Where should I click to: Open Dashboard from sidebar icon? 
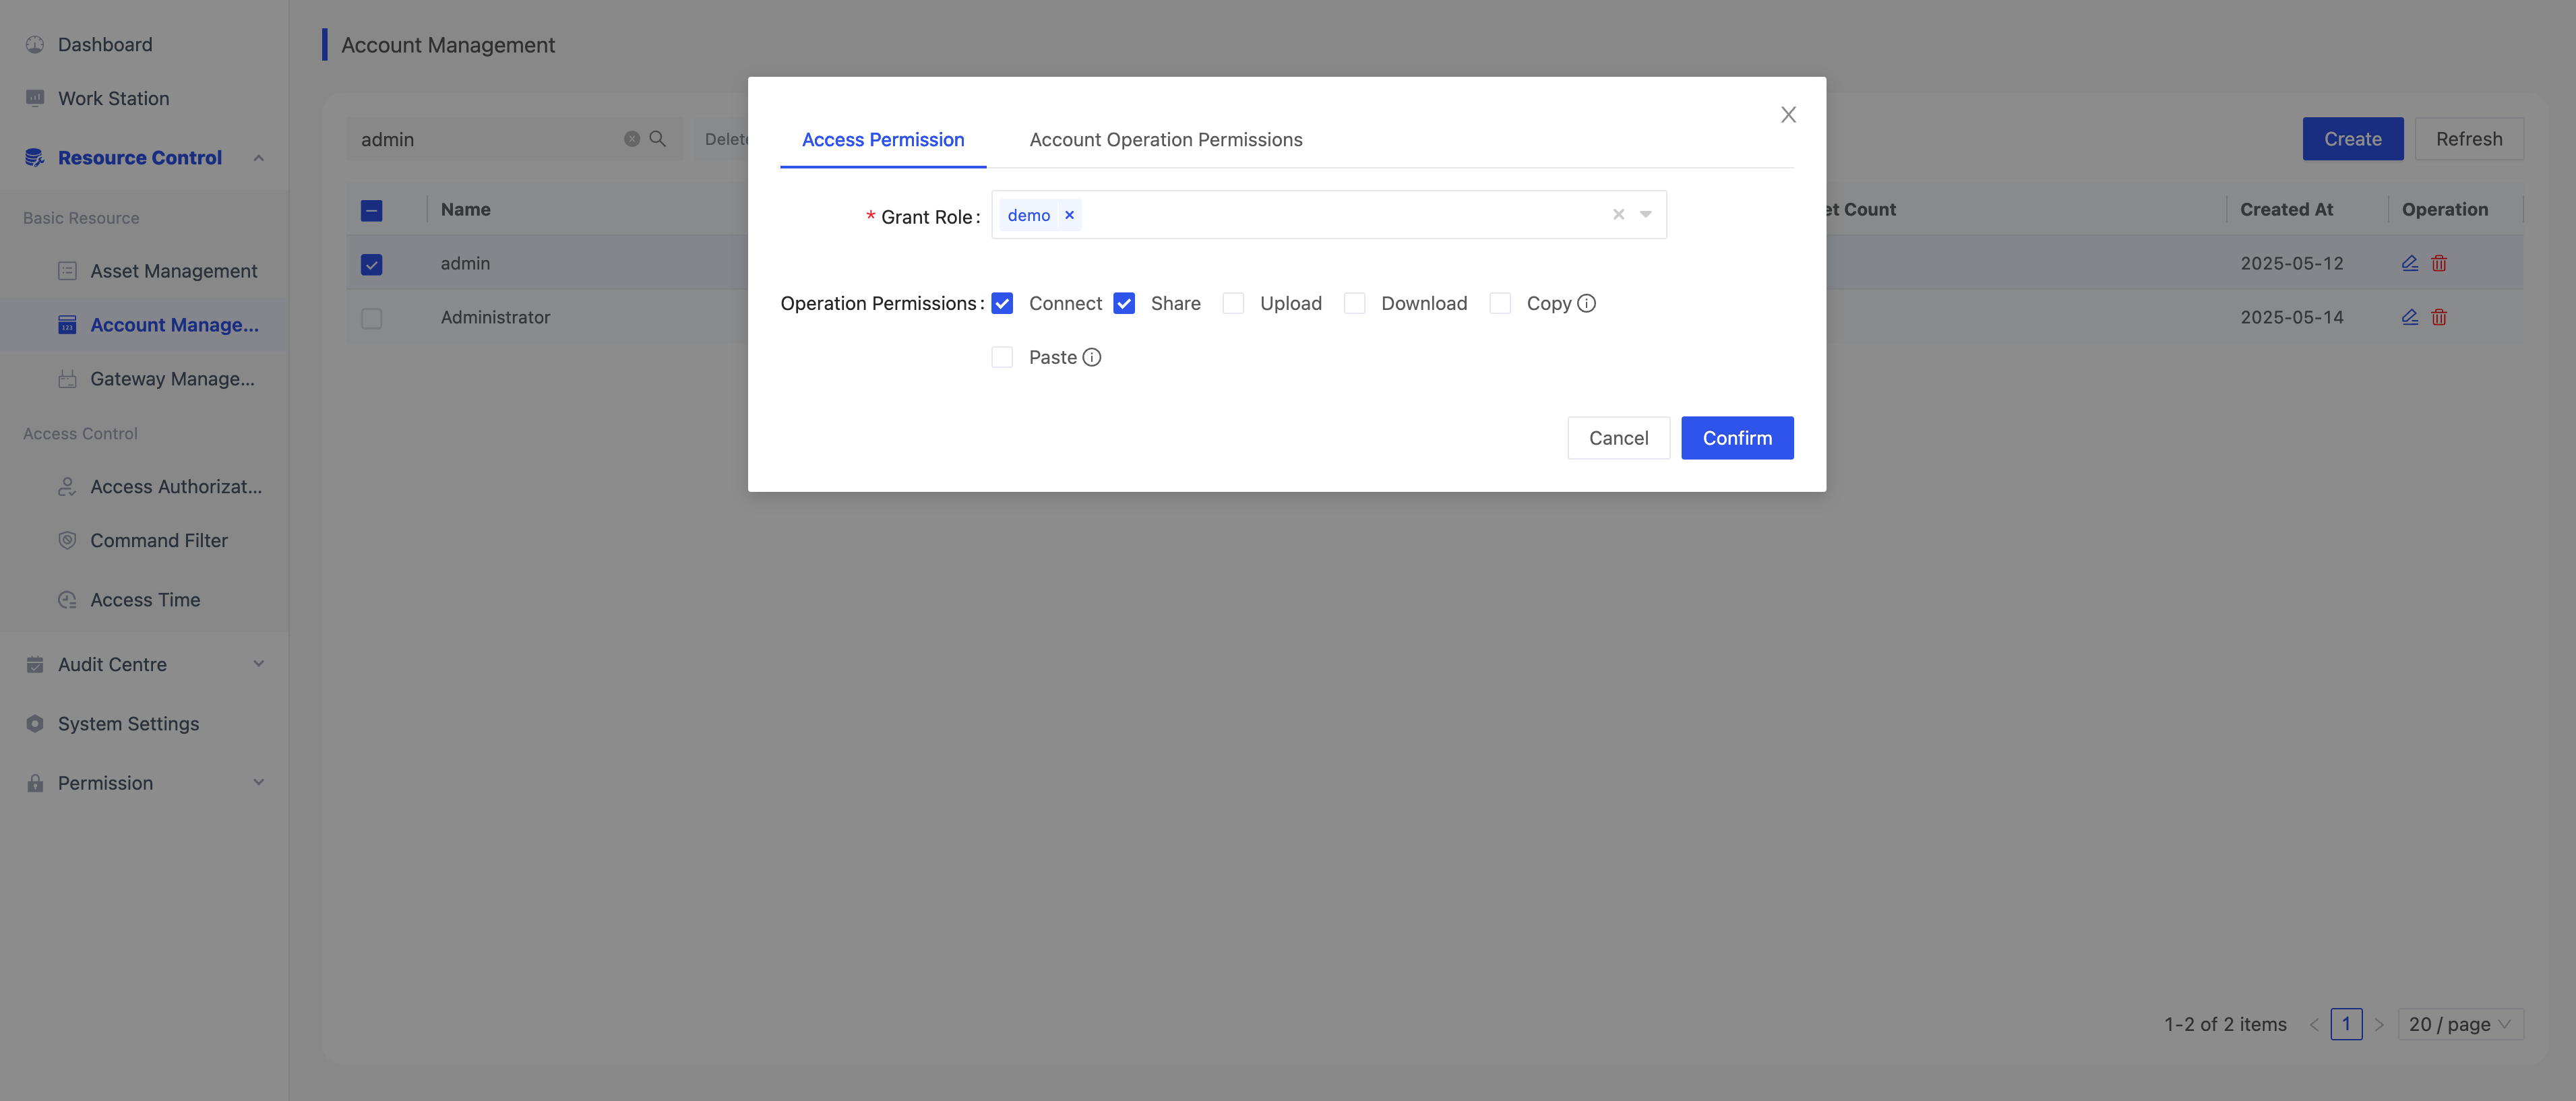(35, 44)
